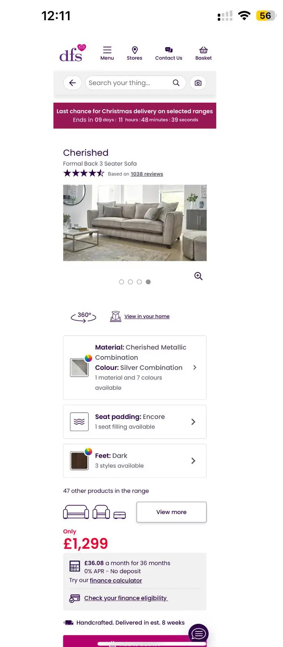
Task: Click the View more button
Action: (171, 512)
